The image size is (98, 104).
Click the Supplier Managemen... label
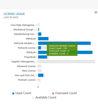[23, 62]
